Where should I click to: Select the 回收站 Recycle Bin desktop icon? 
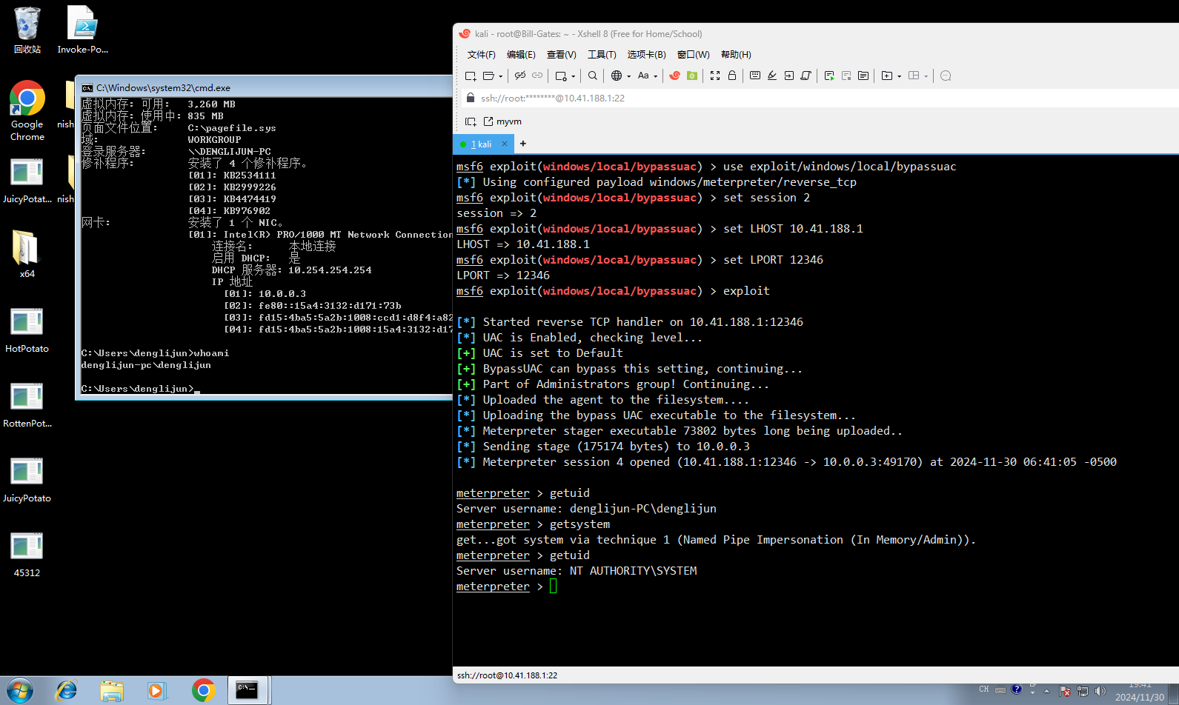pos(27,30)
